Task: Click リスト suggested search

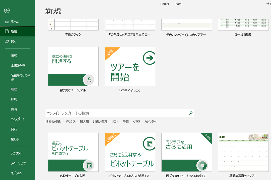Action: click(115, 121)
